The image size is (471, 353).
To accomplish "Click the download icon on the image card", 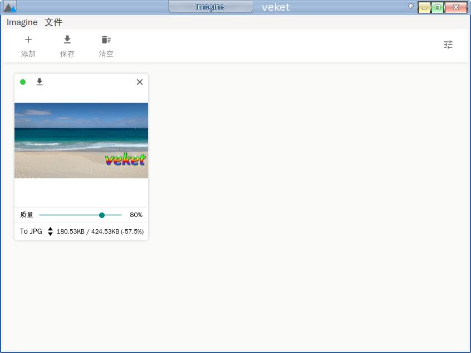I will (40, 82).
